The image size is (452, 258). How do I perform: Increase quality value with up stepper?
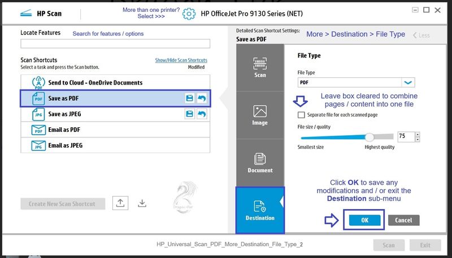[418, 135]
